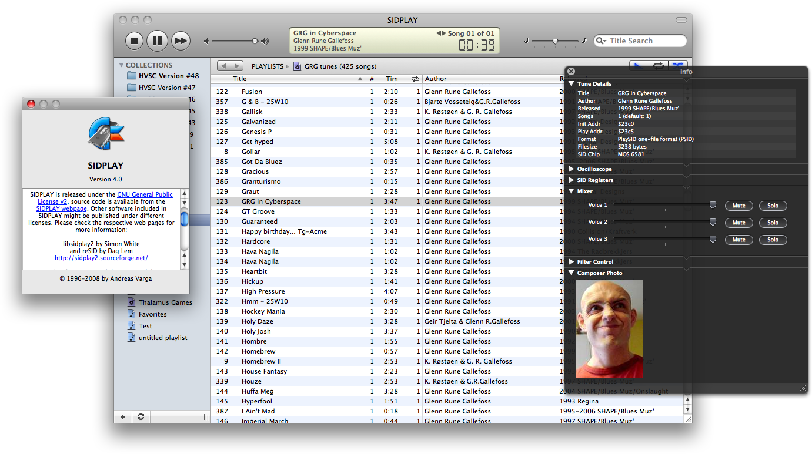Image resolution: width=812 pixels, height=454 pixels.
Task: Expand the Filter Control section
Action: [x=571, y=262]
